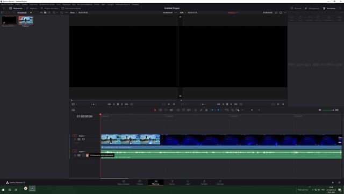
Task: Open the marker color dropdown arrow
Action: [x=221, y=110]
